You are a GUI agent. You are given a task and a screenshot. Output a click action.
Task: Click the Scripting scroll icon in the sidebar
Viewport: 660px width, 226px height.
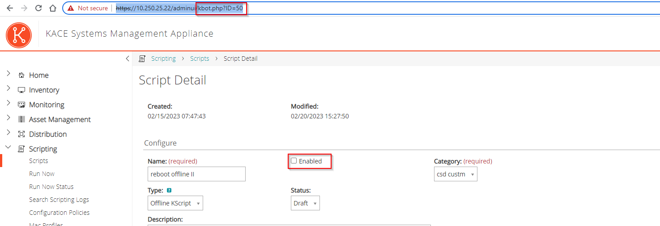pyautogui.click(x=21, y=149)
